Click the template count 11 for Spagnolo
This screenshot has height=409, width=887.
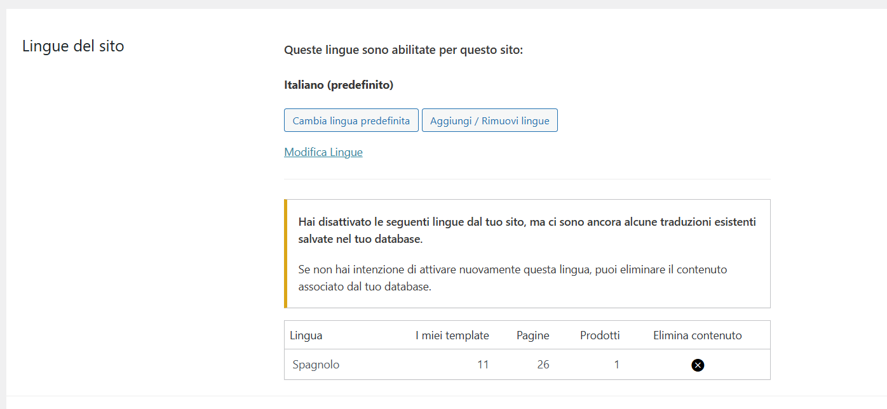[483, 365]
